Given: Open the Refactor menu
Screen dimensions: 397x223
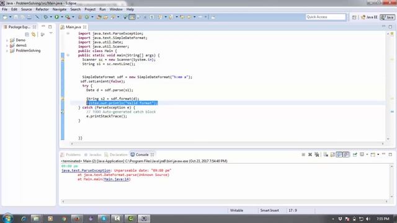Looking at the screenshot, I should [42, 9].
